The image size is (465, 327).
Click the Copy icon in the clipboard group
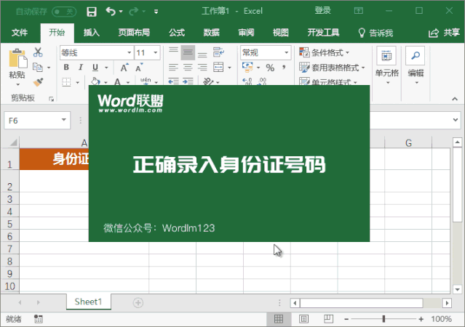coord(38,68)
